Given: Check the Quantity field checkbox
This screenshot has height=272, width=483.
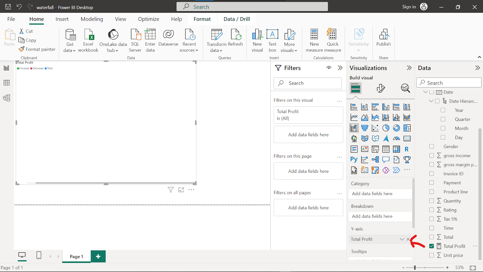Looking at the screenshot, I should pos(431,201).
